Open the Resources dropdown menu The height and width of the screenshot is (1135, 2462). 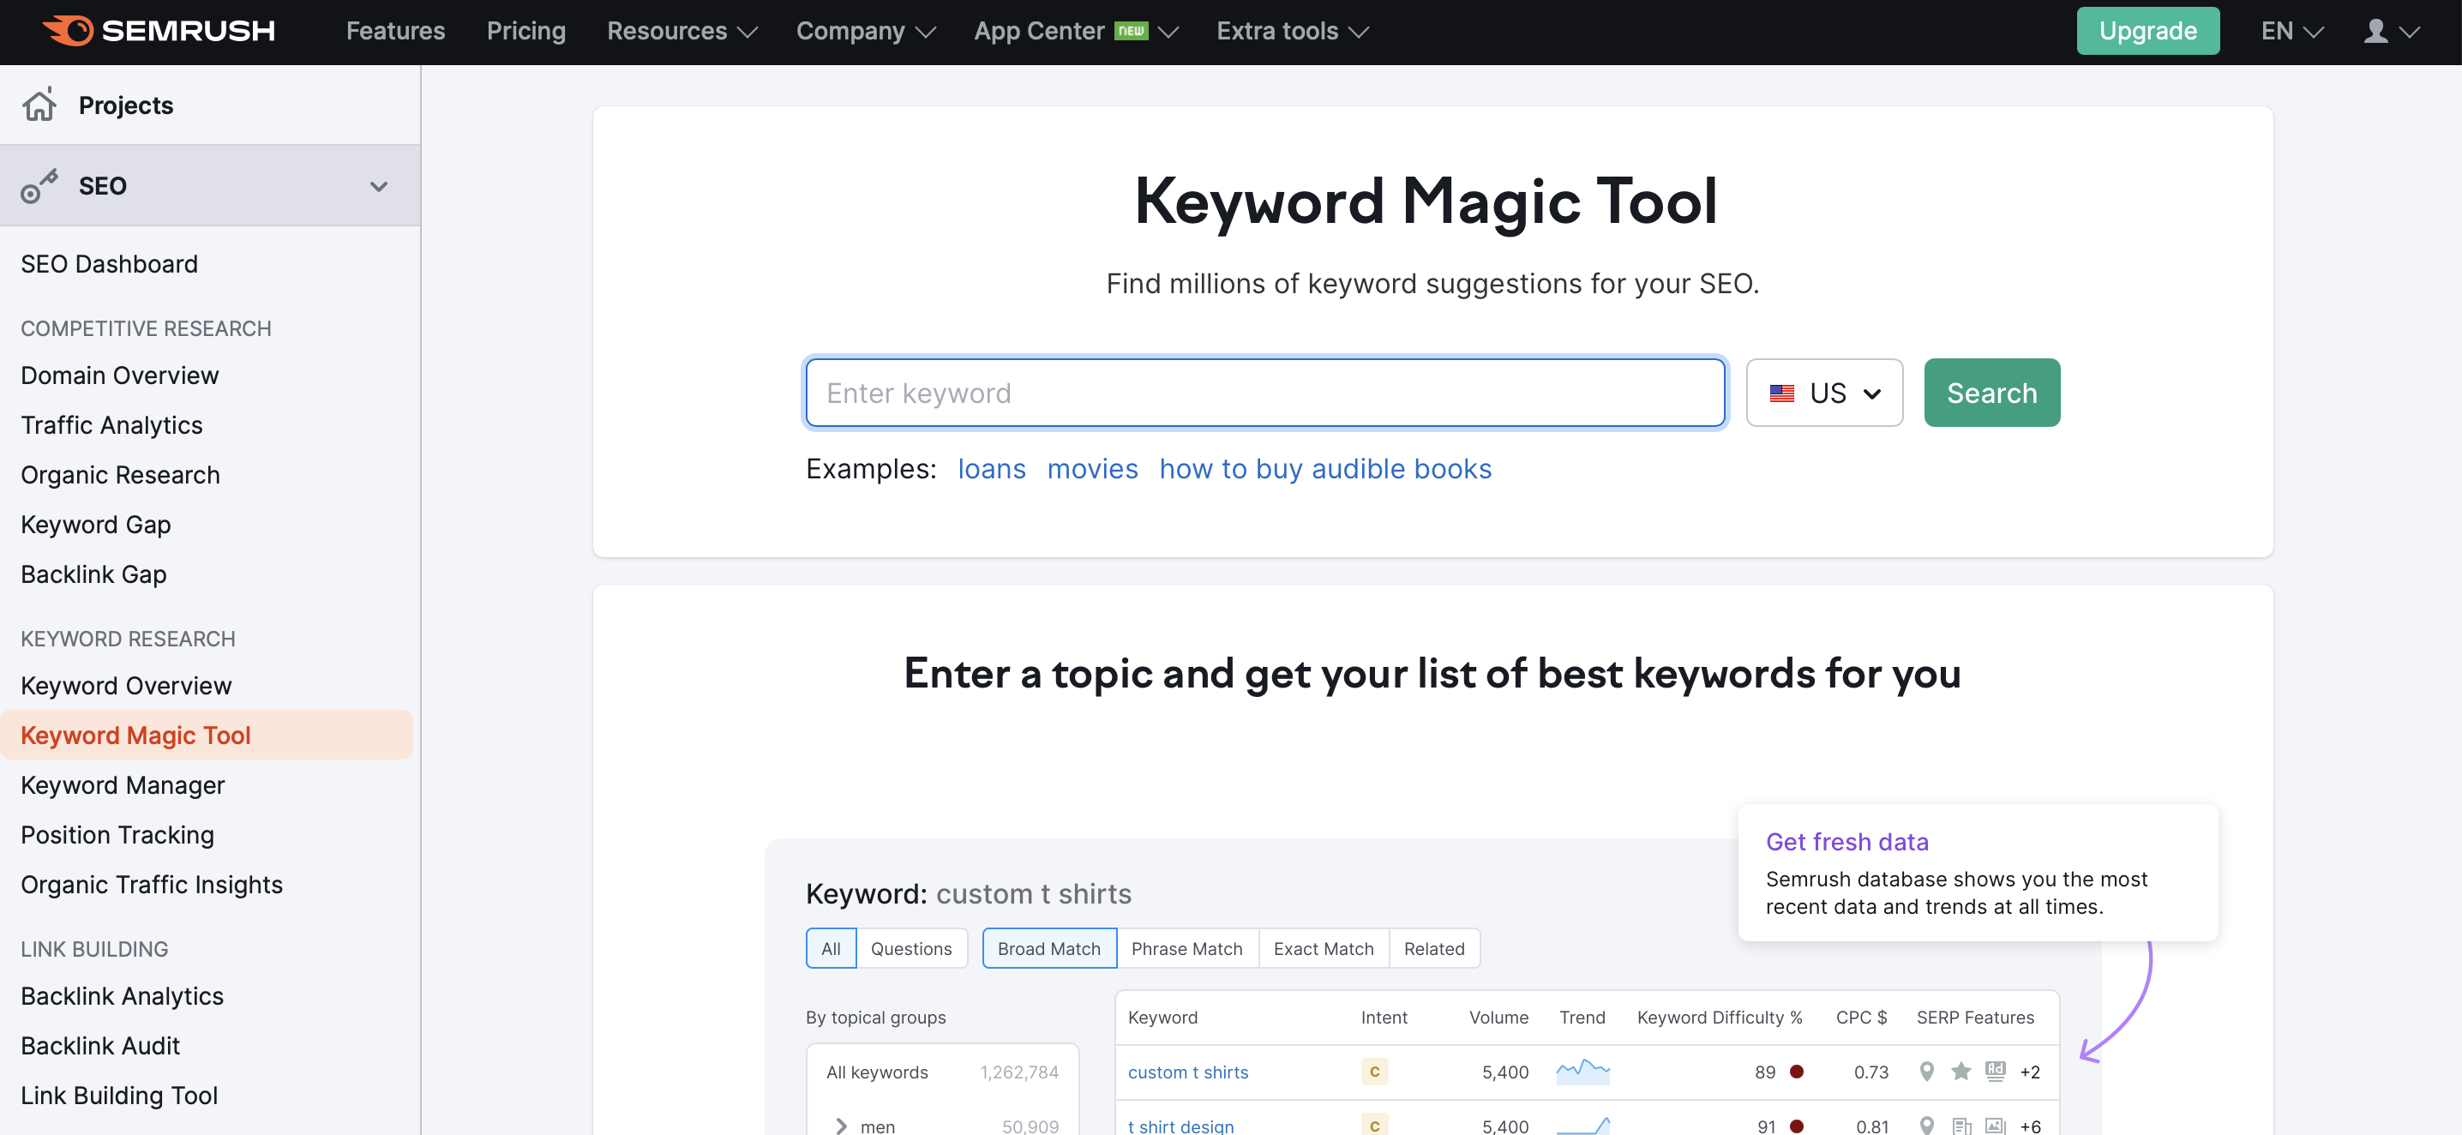pyautogui.click(x=682, y=32)
